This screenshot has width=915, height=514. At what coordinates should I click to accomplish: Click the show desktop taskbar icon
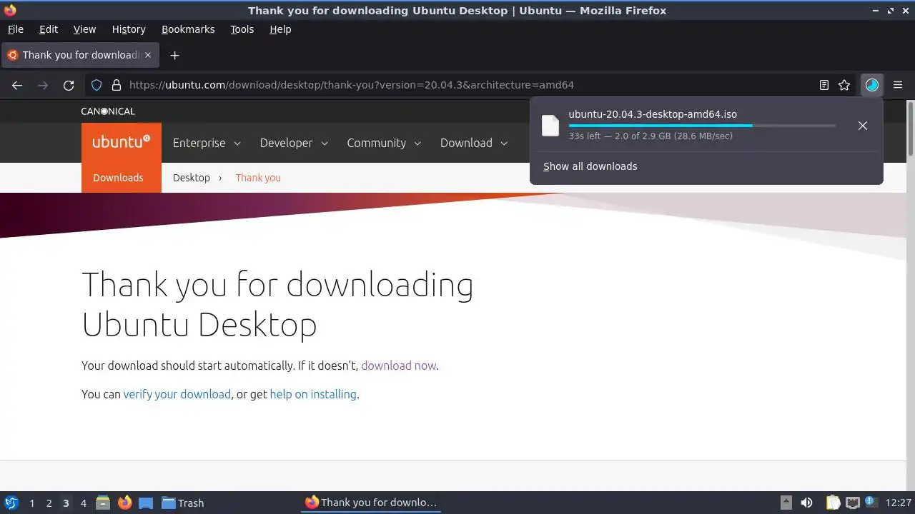pyautogui.click(x=146, y=503)
